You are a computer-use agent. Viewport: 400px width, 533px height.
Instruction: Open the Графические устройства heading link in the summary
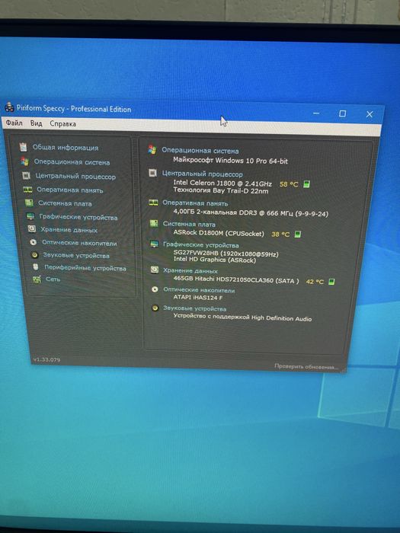(x=200, y=244)
